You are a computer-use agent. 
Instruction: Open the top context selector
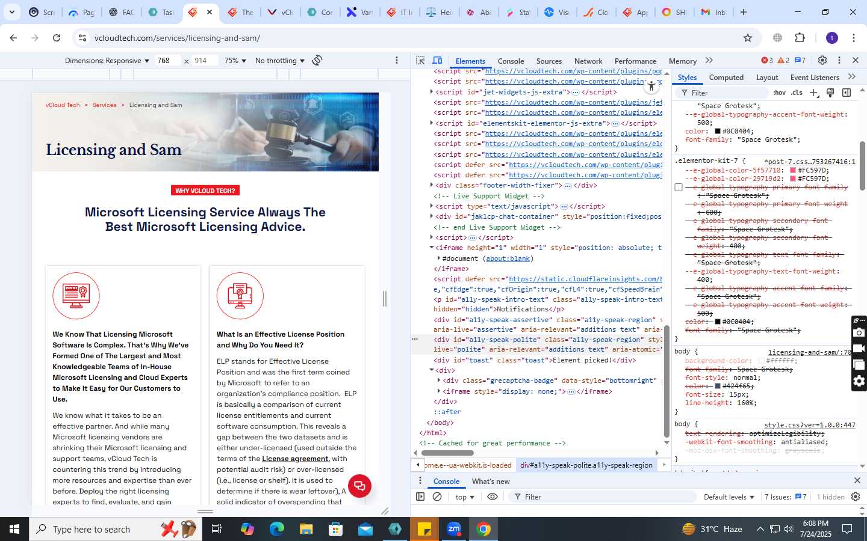465,497
